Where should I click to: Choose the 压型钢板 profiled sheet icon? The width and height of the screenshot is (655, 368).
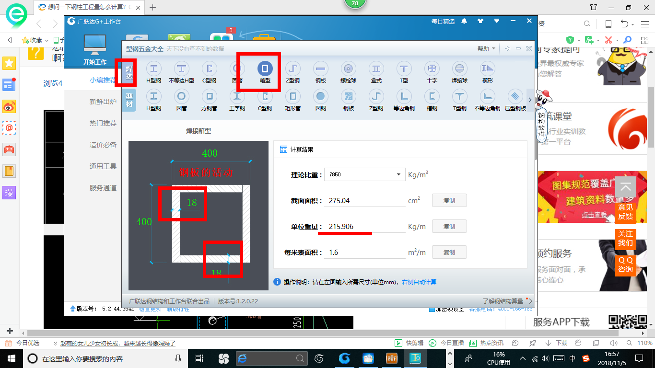point(515,100)
